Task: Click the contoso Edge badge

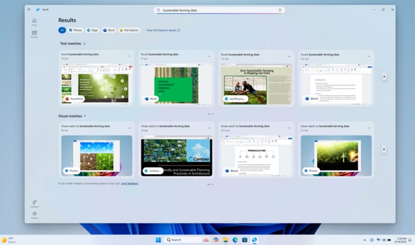Action: (x=152, y=171)
